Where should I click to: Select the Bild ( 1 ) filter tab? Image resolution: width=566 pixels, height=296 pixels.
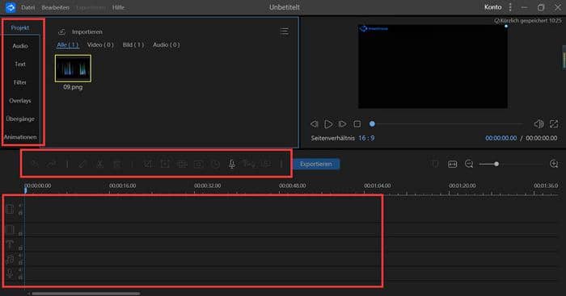point(133,44)
